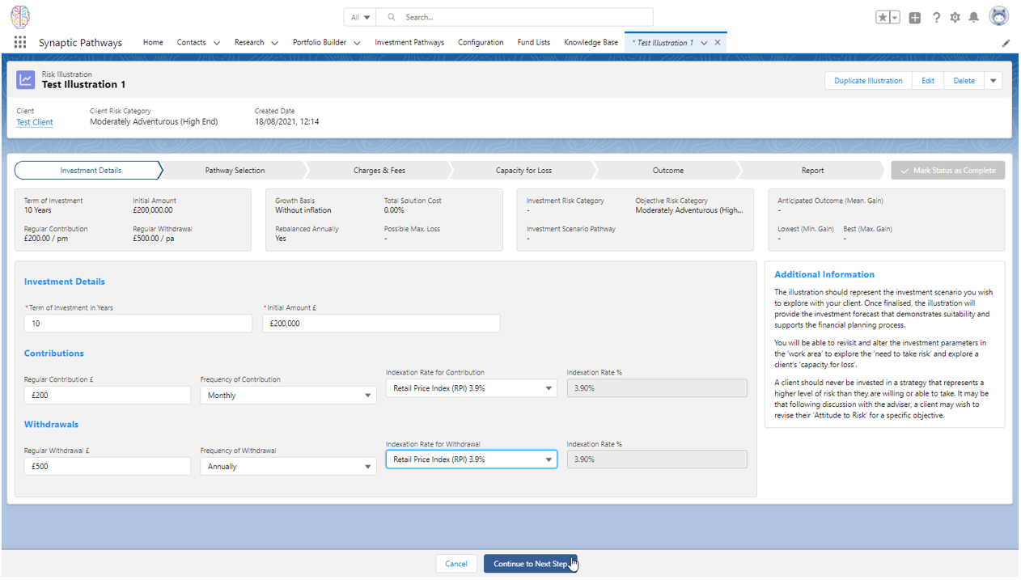This screenshot has width=1021, height=580.
Task: Open the Test Client link
Action: (35, 122)
